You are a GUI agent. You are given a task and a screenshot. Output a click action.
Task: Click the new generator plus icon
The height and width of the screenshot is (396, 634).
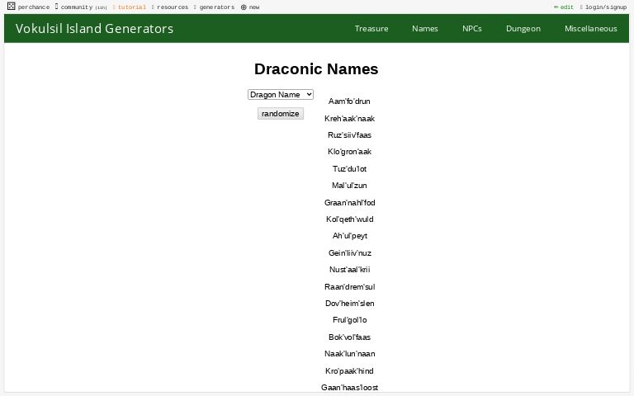pos(244,7)
